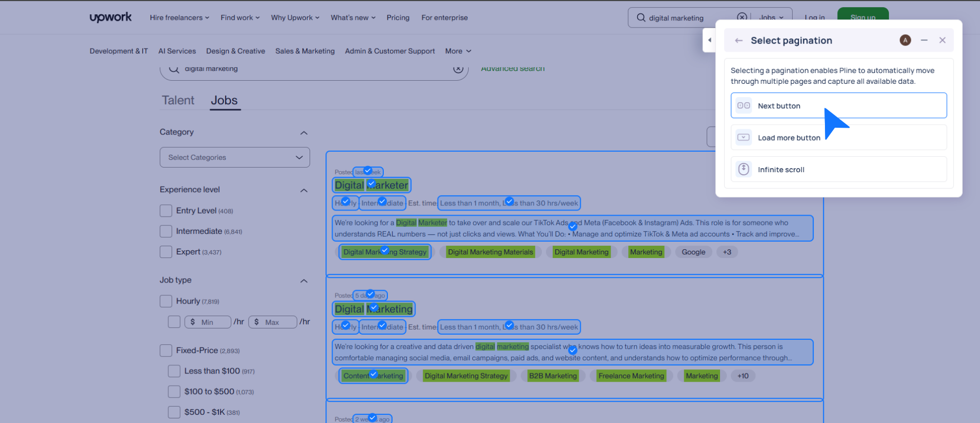
Task: Click the Infinite scroll icon
Action: coord(744,169)
